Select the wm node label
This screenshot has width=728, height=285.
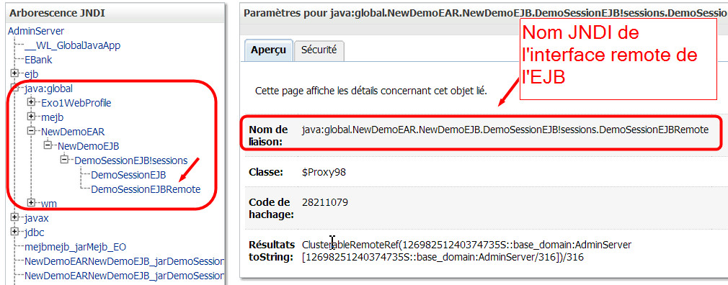pyautogui.click(x=49, y=204)
